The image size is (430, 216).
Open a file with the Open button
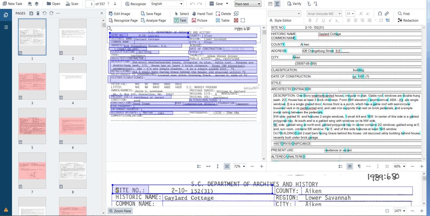click(53, 4)
